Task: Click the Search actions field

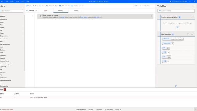Action: 12,11
